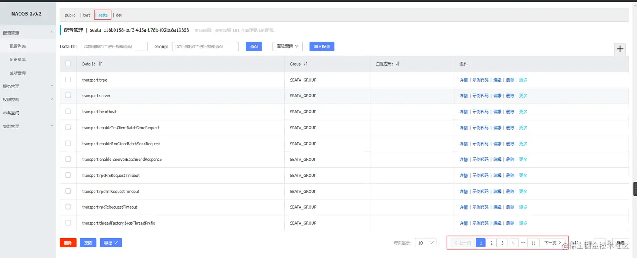Image resolution: width=637 pixels, height=258 pixels.
Task: Click SEATA_GROUP in the transport.type row
Action: pos(303,80)
